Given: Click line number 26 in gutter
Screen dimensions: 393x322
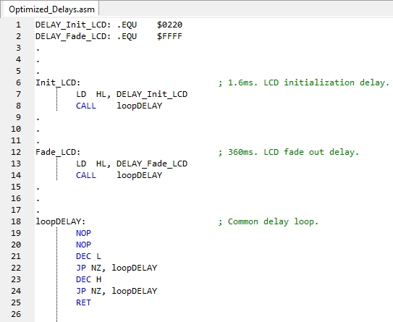Looking at the screenshot, I should point(16,314).
